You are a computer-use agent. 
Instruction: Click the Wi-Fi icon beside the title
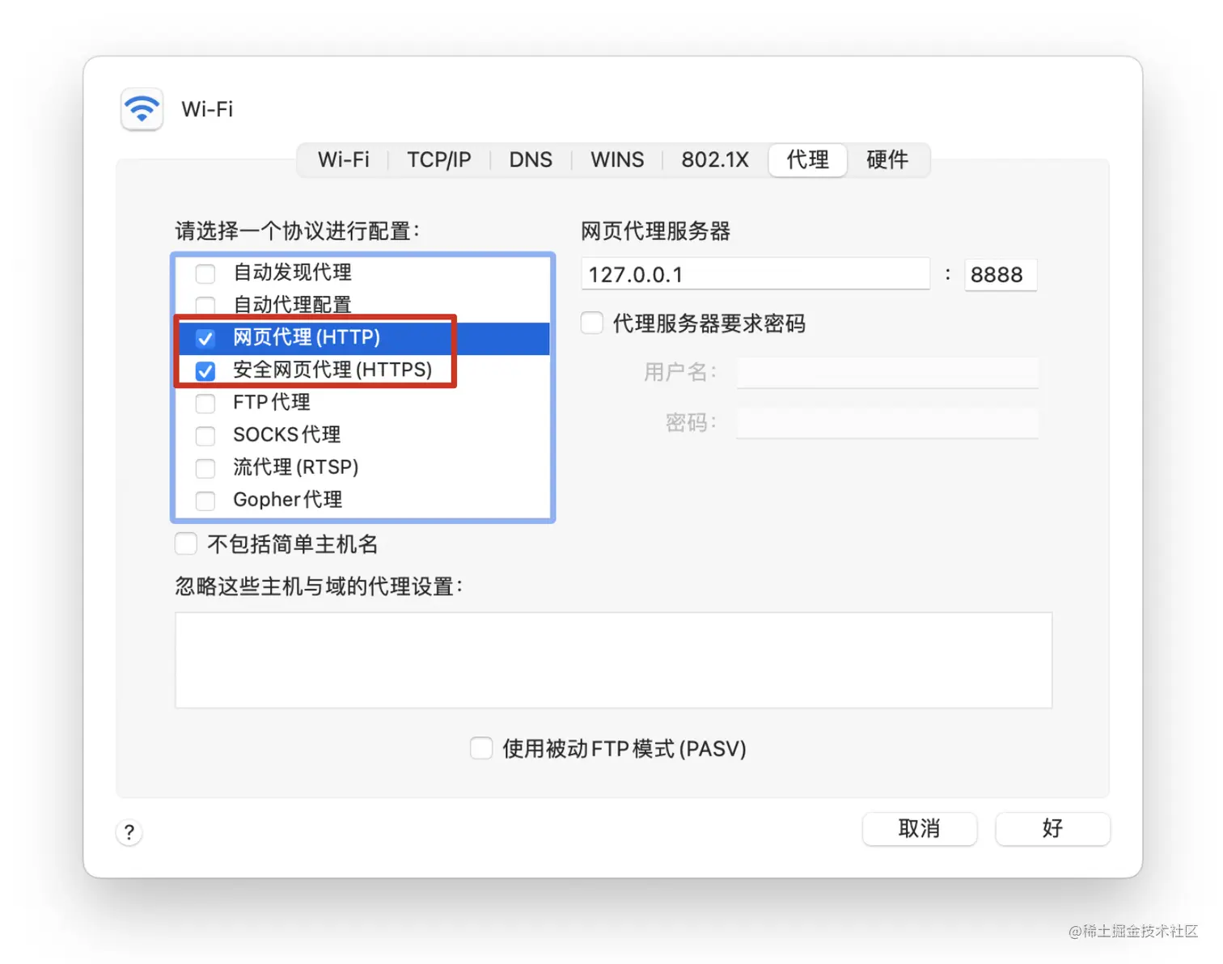(142, 109)
